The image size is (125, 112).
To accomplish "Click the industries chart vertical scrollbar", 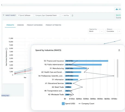I will 117,69.
